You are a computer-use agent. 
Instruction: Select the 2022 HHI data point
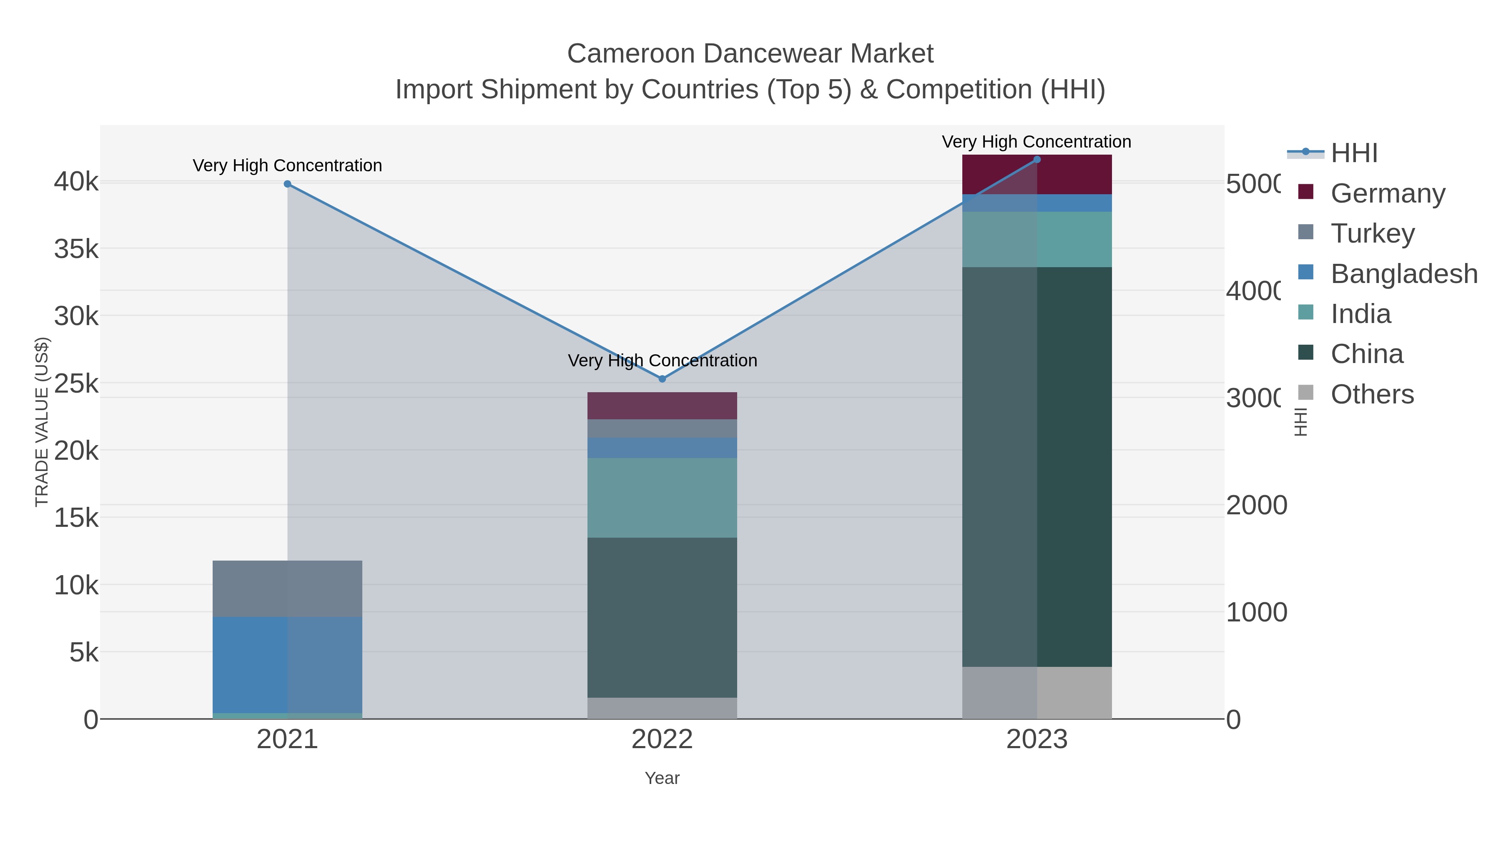click(x=662, y=379)
